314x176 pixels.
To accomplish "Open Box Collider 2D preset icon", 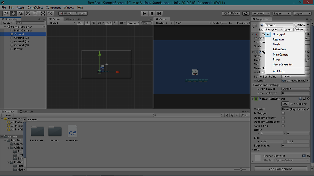I will [304, 99].
